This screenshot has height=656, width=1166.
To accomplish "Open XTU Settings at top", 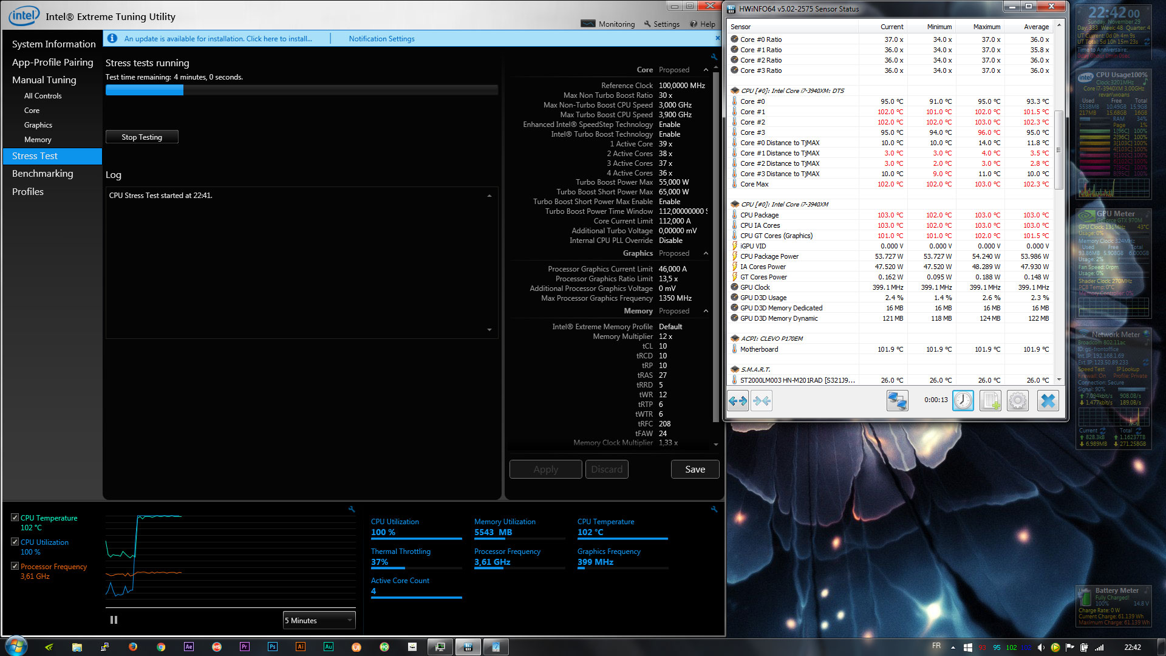I will pos(662,24).
